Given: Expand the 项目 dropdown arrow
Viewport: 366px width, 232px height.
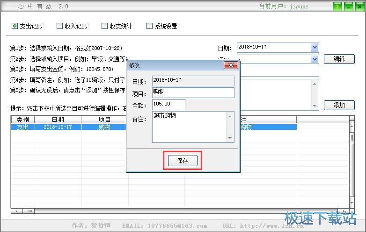Looking at the screenshot, I should pos(315,59).
